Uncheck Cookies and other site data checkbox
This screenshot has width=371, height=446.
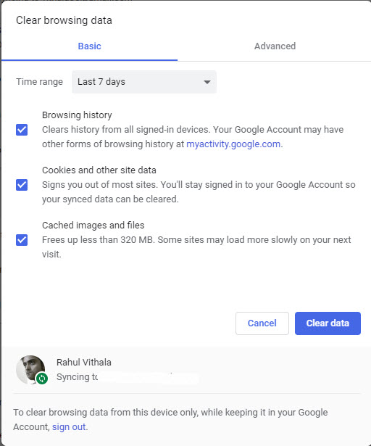22,185
